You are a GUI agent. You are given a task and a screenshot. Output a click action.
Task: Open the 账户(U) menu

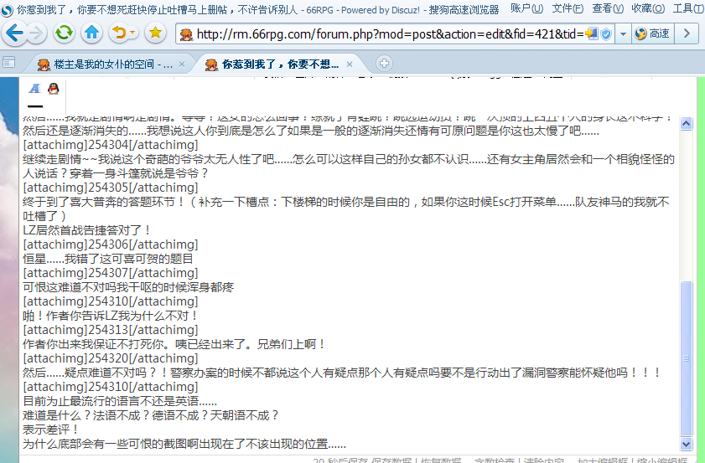526,8
